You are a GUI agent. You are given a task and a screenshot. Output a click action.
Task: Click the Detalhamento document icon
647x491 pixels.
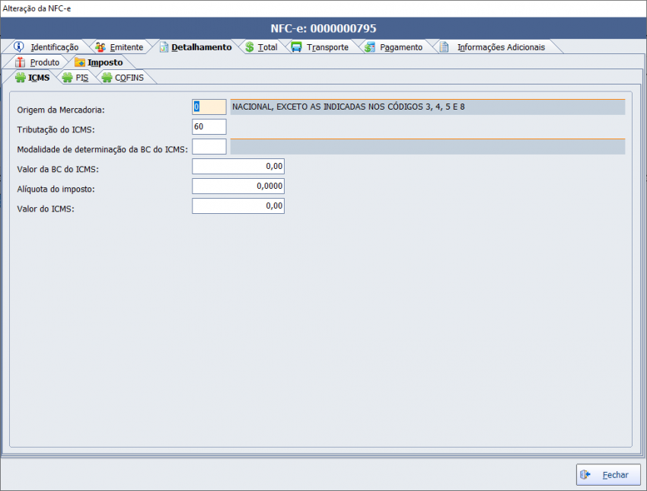coord(164,47)
